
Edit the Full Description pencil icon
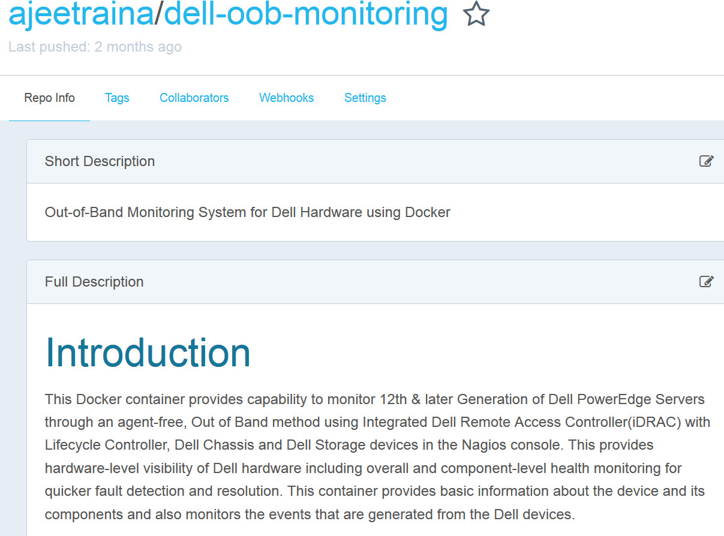[707, 281]
